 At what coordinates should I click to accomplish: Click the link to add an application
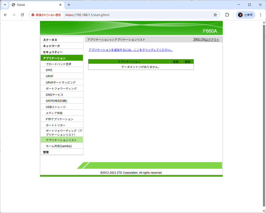click(x=131, y=50)
